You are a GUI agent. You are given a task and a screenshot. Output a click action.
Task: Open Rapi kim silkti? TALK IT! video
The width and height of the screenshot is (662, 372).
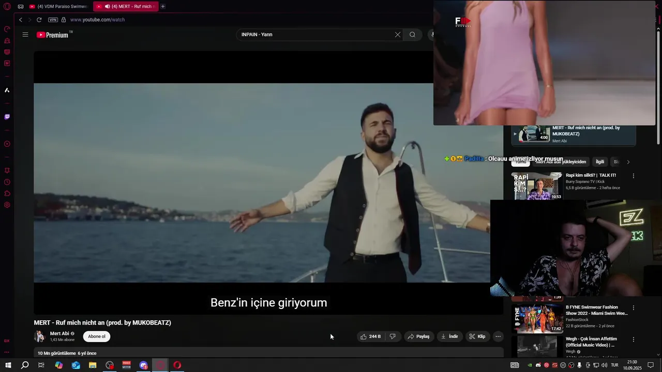tap(591, 175)
